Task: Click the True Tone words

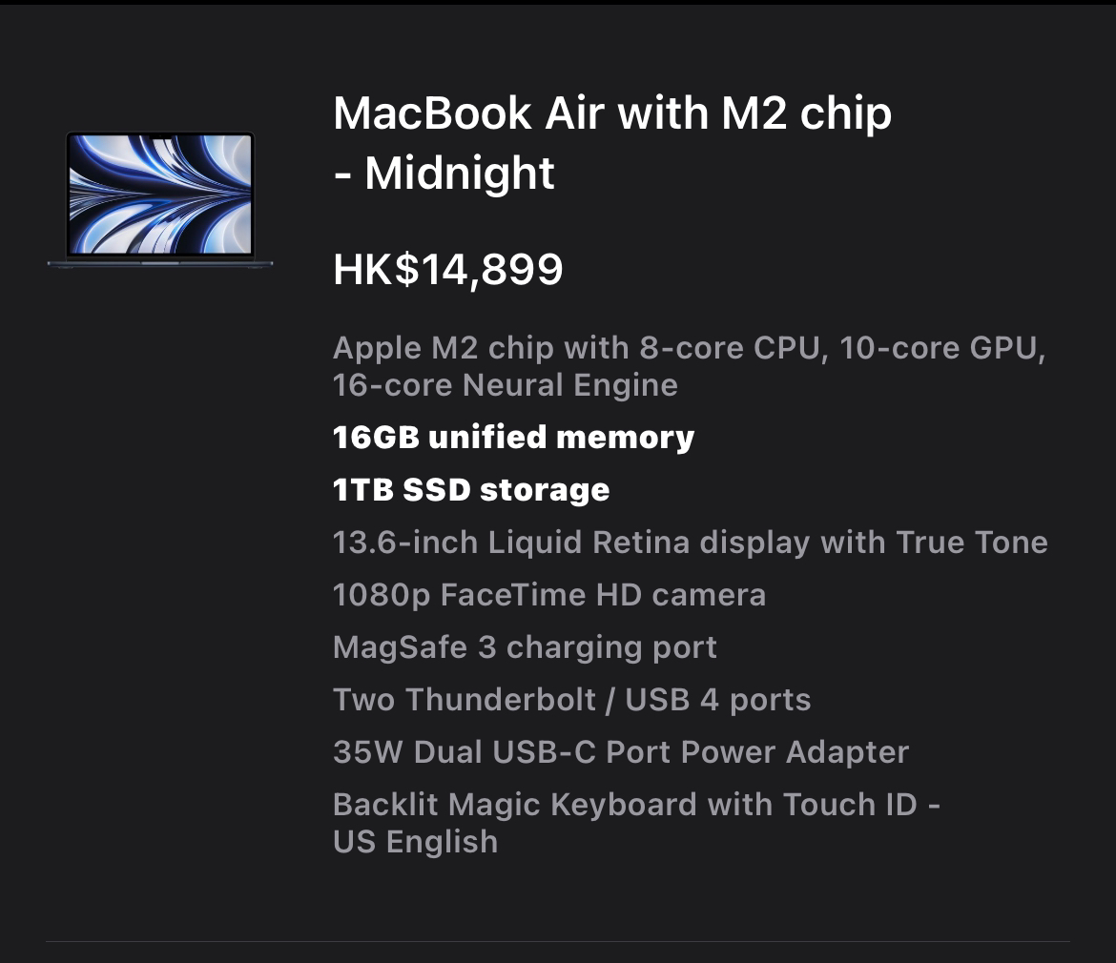Action: 972,542
